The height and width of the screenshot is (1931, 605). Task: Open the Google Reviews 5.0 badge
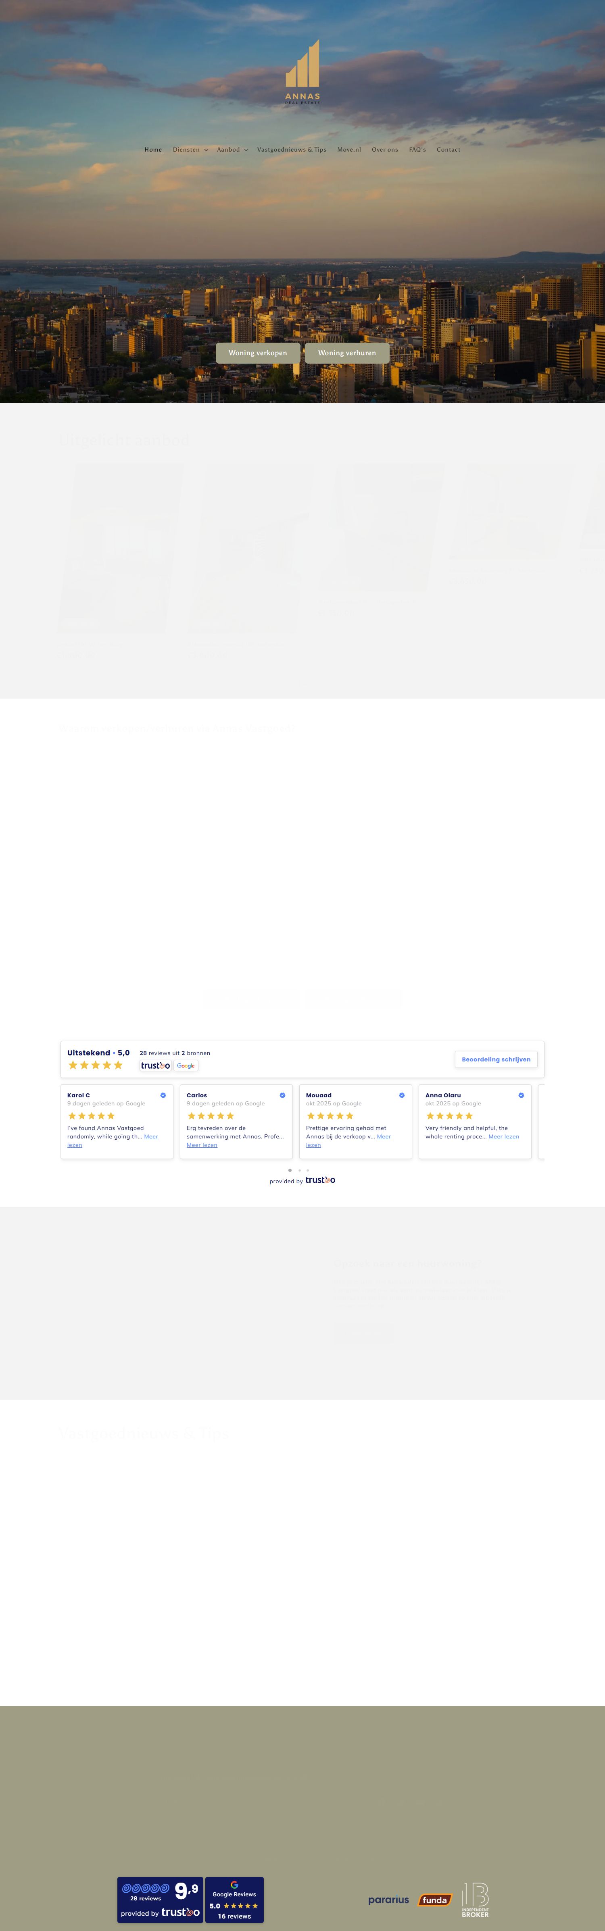coord(234,1900)
